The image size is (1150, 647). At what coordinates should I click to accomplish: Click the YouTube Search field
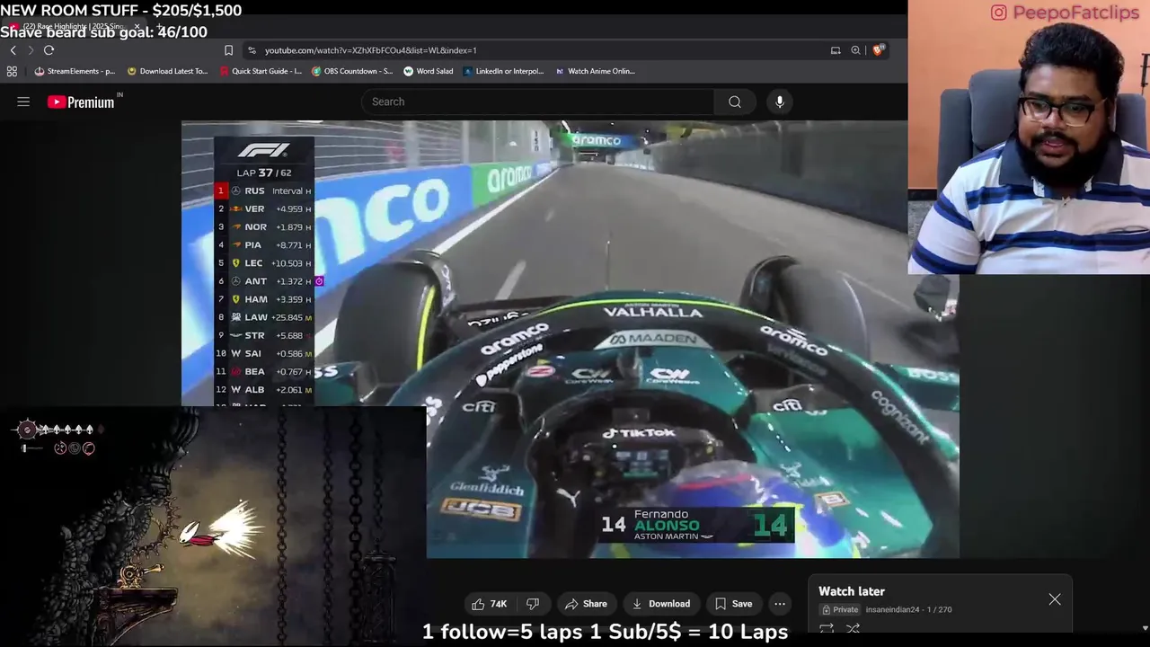click(x=537, y=102)
